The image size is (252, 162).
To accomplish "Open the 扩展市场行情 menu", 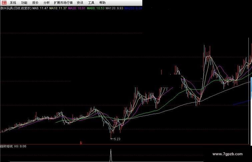I will 63,3.
